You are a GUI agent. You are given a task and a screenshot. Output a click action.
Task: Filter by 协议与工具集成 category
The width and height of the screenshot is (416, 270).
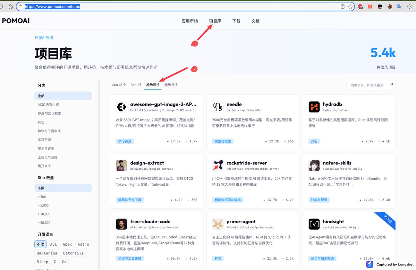click(x=49, y=131)
